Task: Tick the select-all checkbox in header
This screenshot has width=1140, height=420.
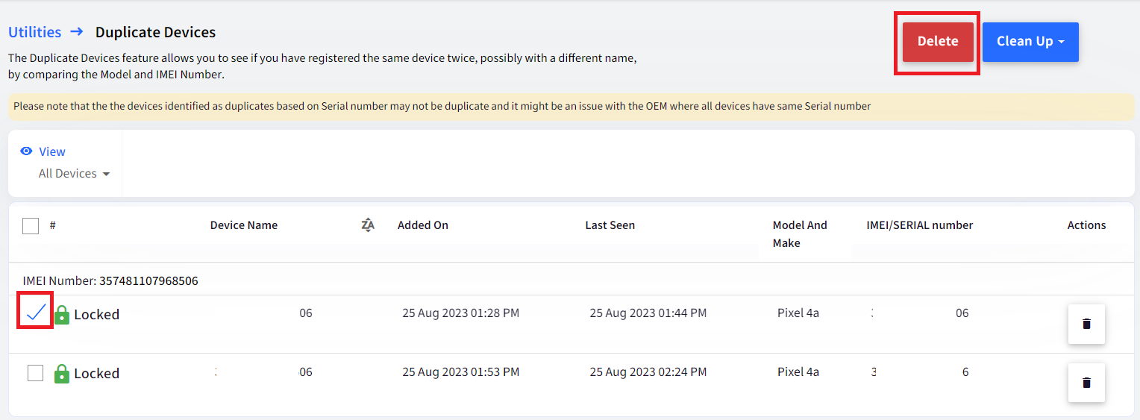Action: click(31, 225)
